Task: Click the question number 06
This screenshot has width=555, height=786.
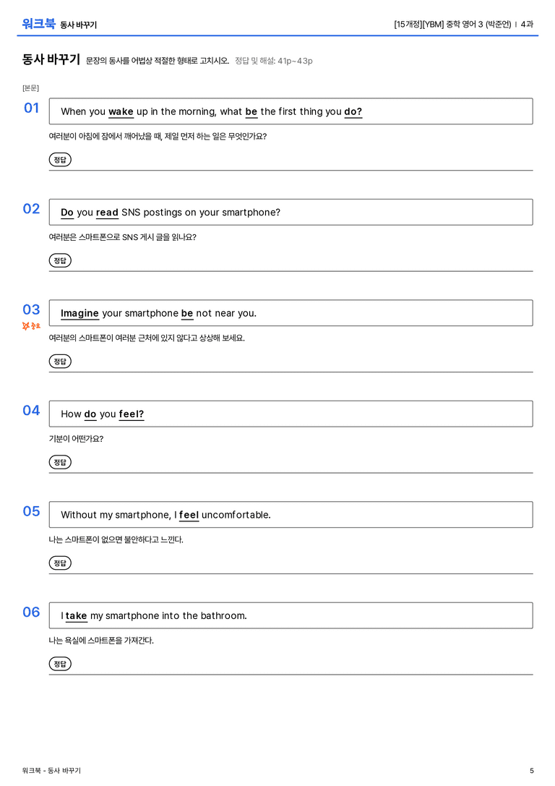Action: click(31, 612)
